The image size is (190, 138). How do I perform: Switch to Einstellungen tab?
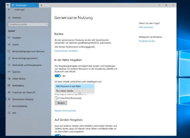click(x=24, y=5)
